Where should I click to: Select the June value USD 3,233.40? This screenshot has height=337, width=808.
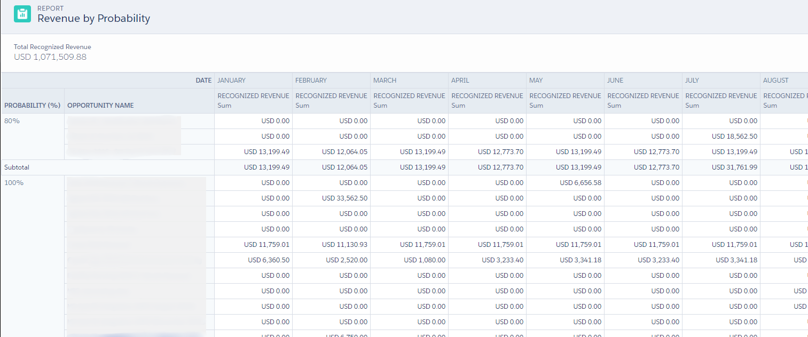click(658, 260)
